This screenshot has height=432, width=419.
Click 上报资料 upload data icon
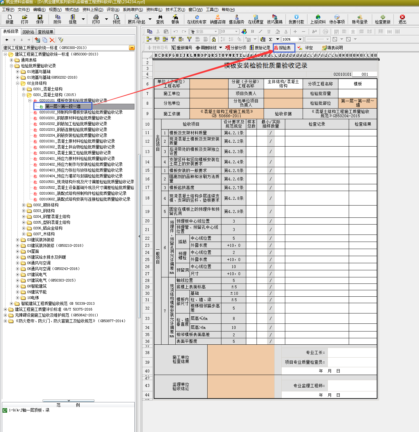pos(318,19)
